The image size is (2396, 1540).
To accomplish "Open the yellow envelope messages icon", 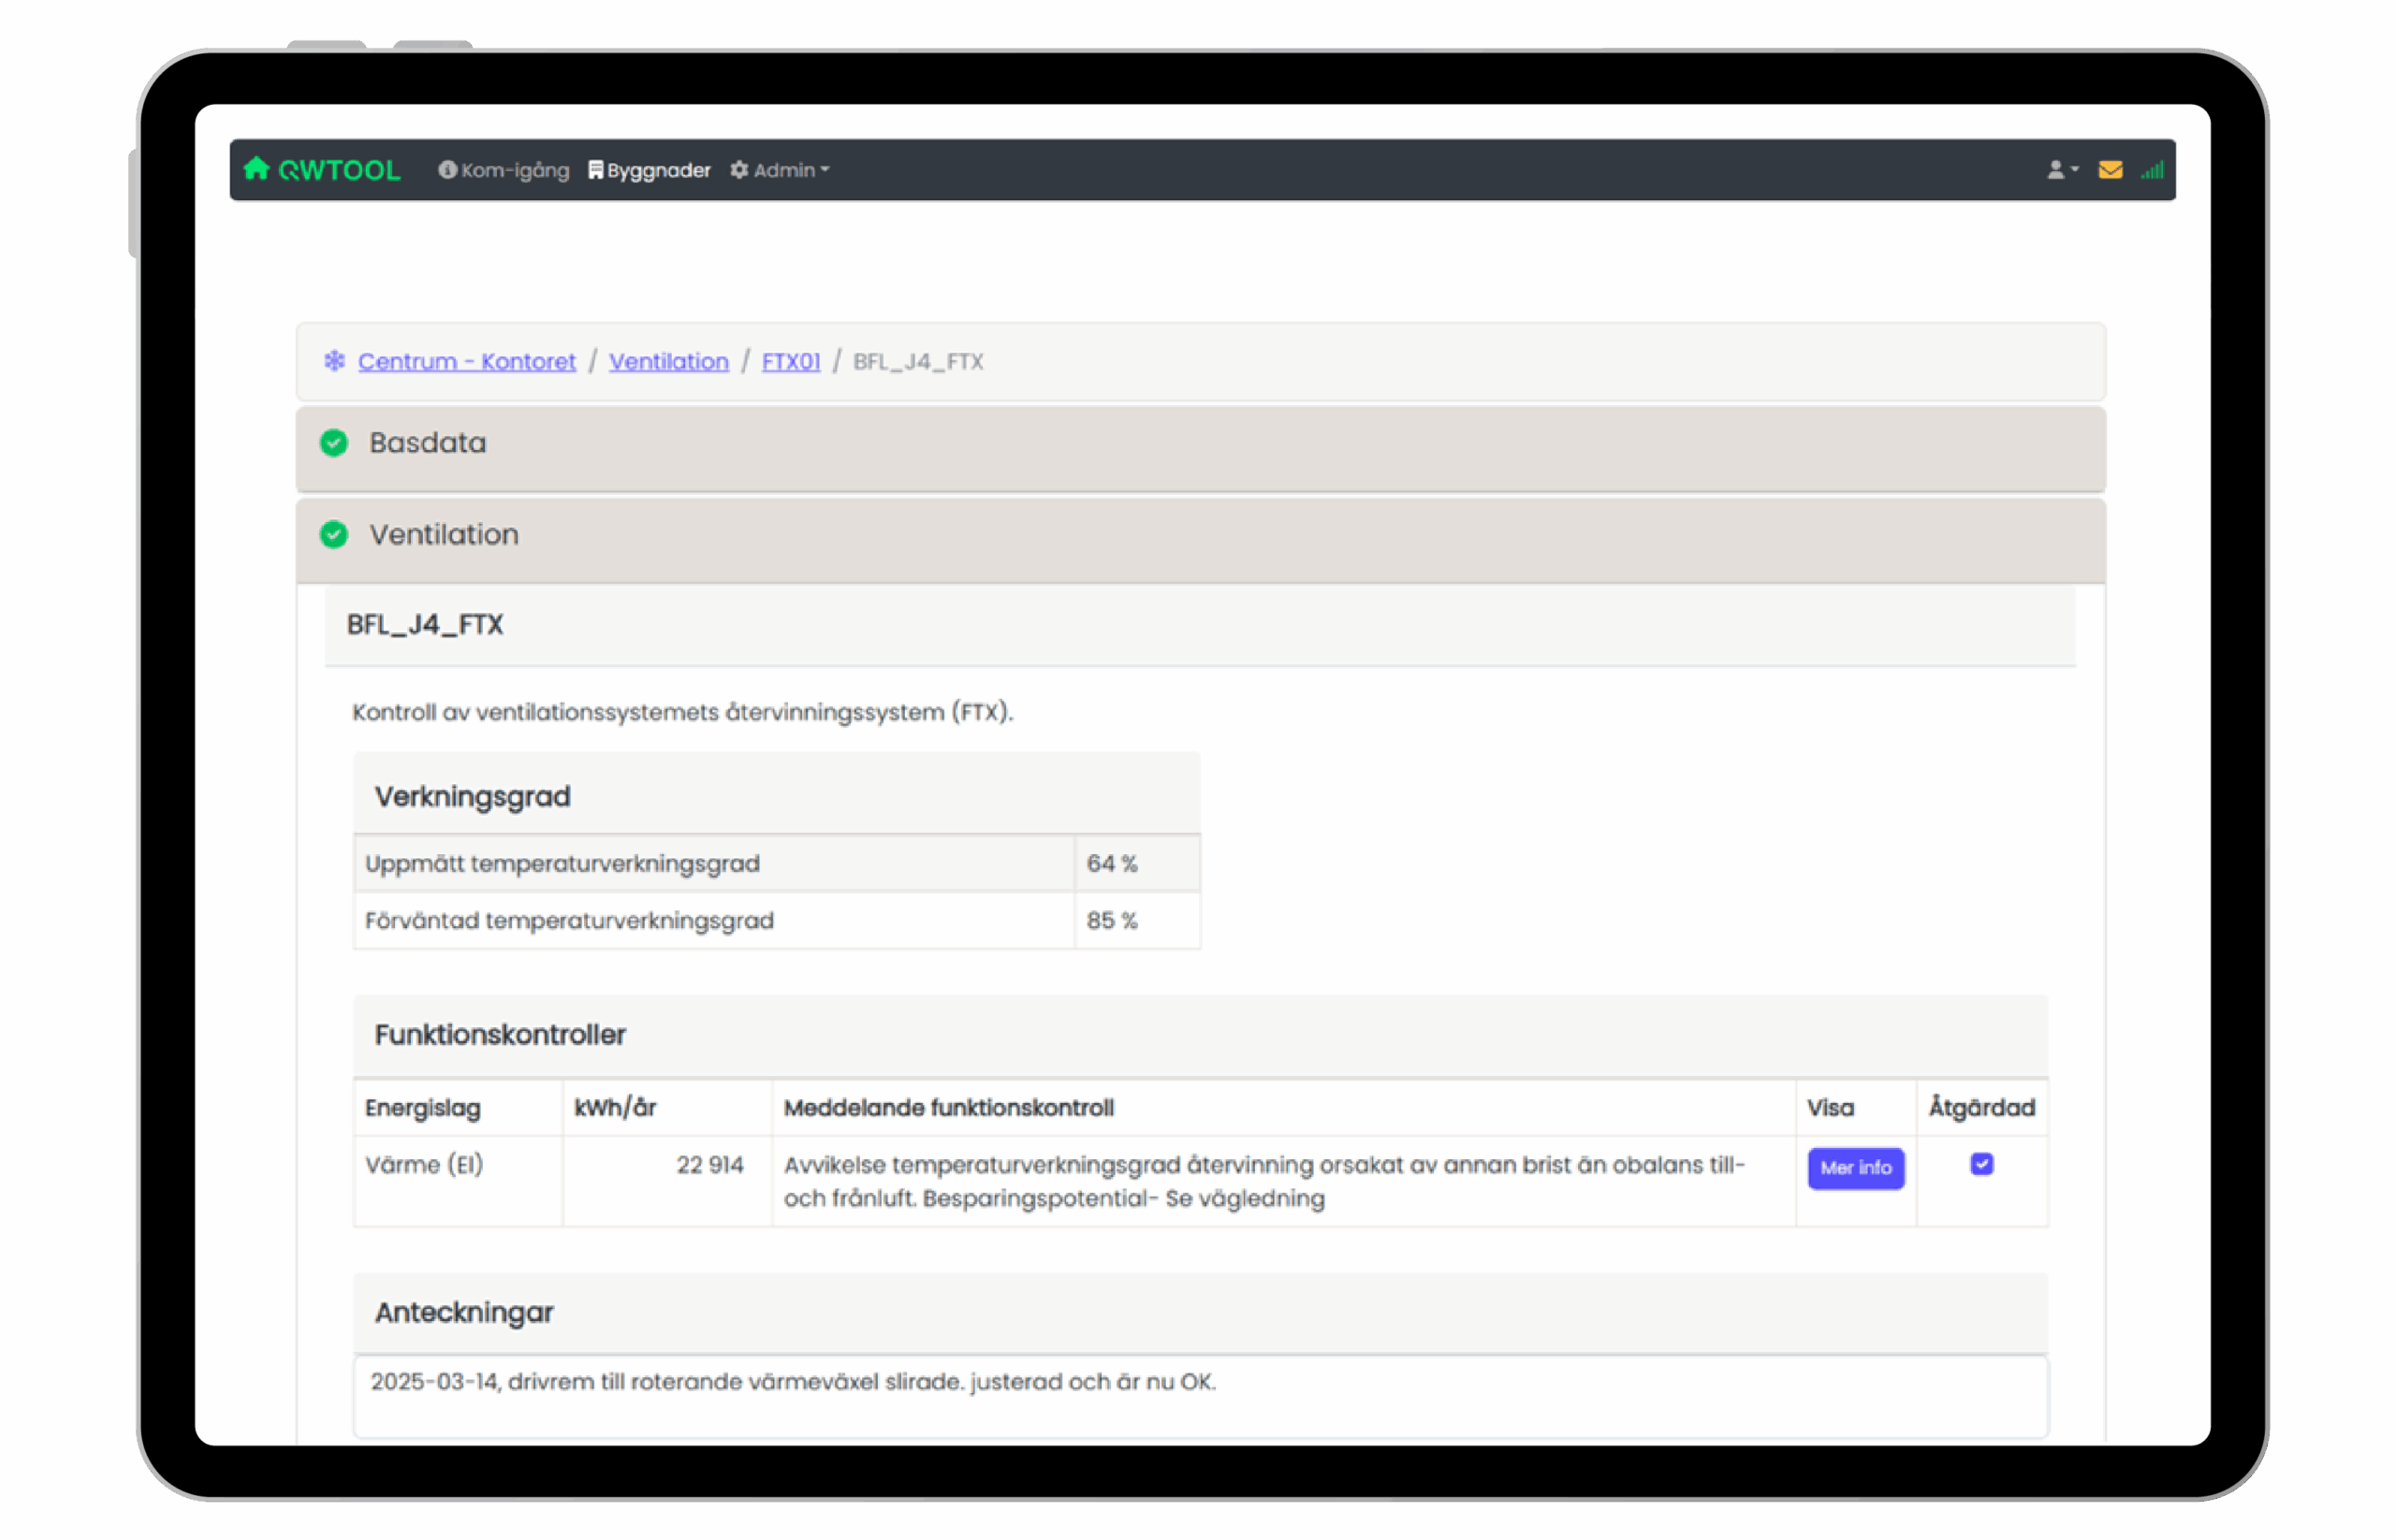I will point(2110,170).
